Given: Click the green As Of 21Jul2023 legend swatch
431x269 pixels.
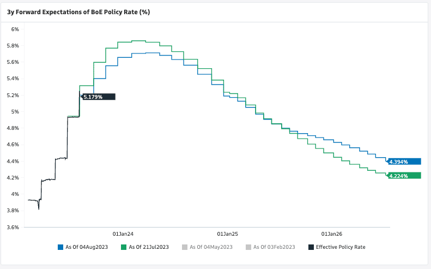Looking at the screenshot, I should (124, 247).
